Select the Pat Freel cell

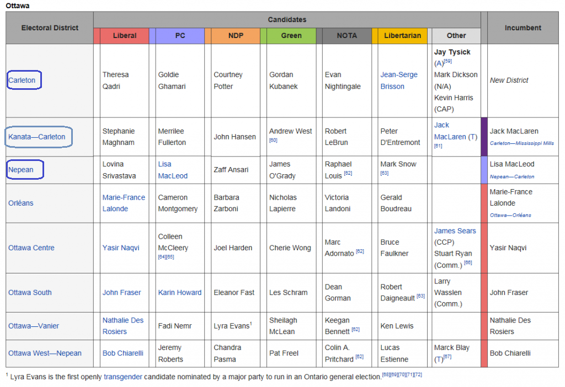pyautogui.click(x=291, y=353)
